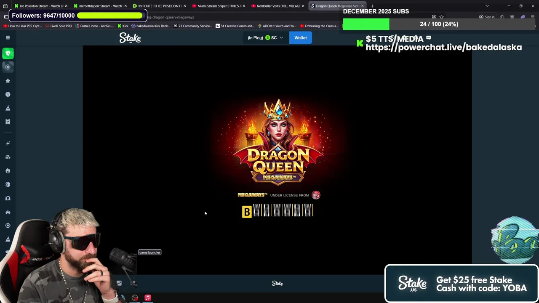
Task: Expand the In Play SC currency dropdown
Action: [265, 38]
